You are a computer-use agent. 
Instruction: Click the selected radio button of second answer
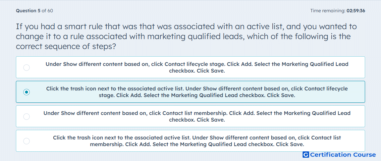[27, 92]
